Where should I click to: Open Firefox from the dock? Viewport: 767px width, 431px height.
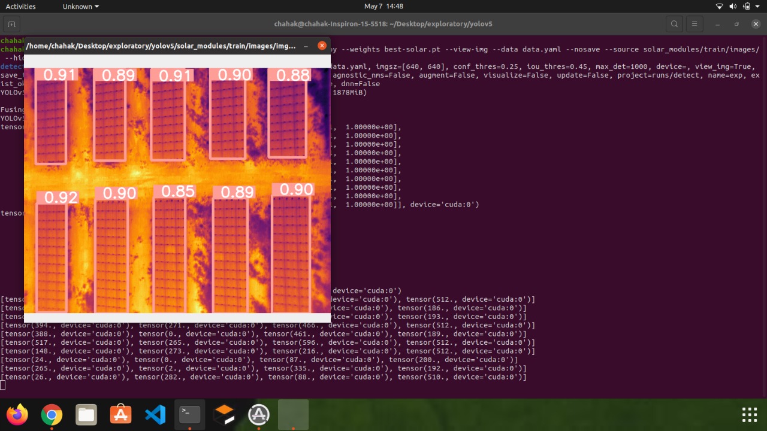(x=17, y=414)
